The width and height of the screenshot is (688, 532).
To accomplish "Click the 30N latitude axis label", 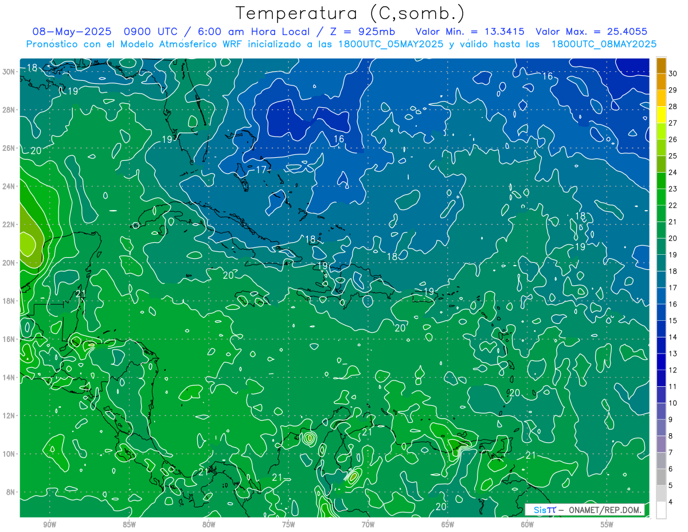I will tap(9, 71).
